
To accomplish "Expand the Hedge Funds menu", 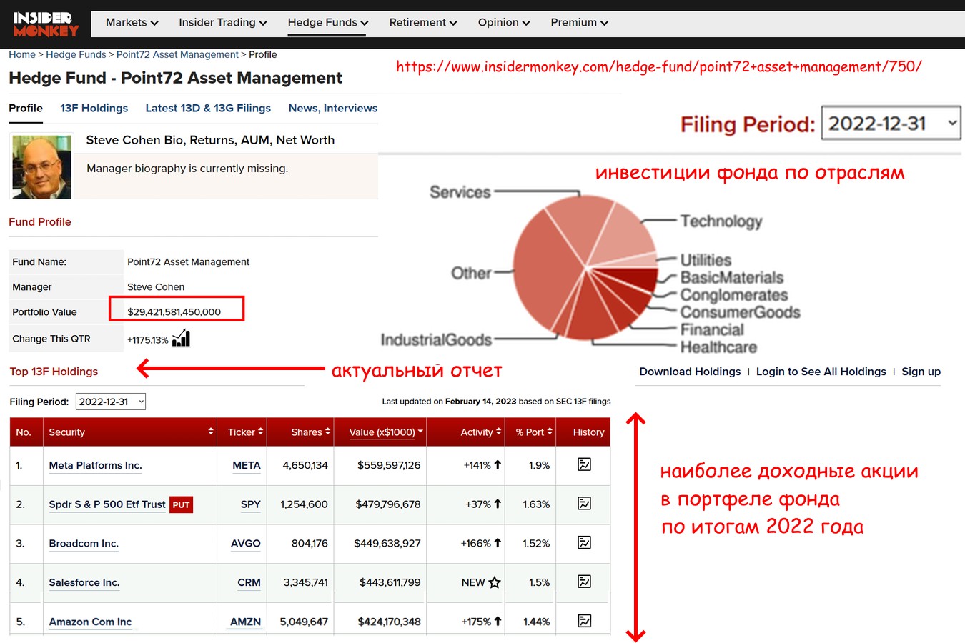I will [x=328, y=23].
